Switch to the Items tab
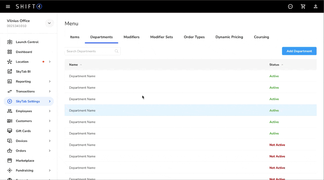This screenshot has width=324, height=180. 75,37
